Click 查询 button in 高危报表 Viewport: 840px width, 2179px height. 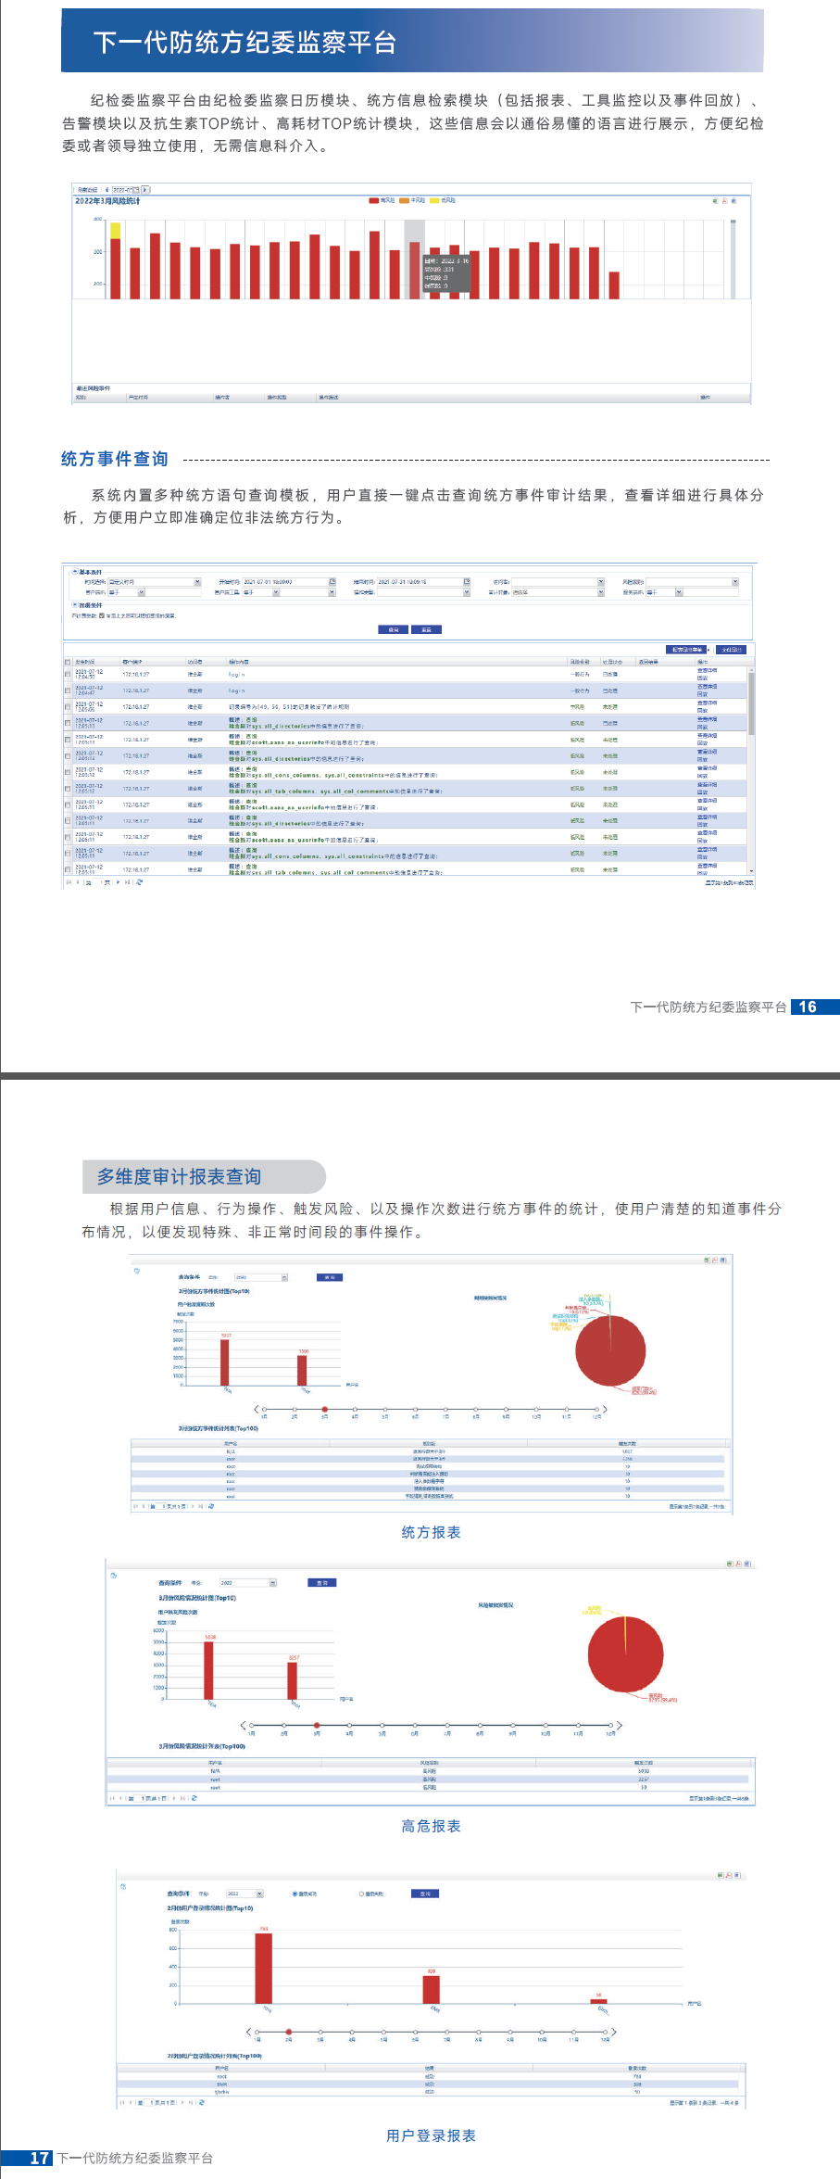pyautogui.click(x=322, y=1583)
